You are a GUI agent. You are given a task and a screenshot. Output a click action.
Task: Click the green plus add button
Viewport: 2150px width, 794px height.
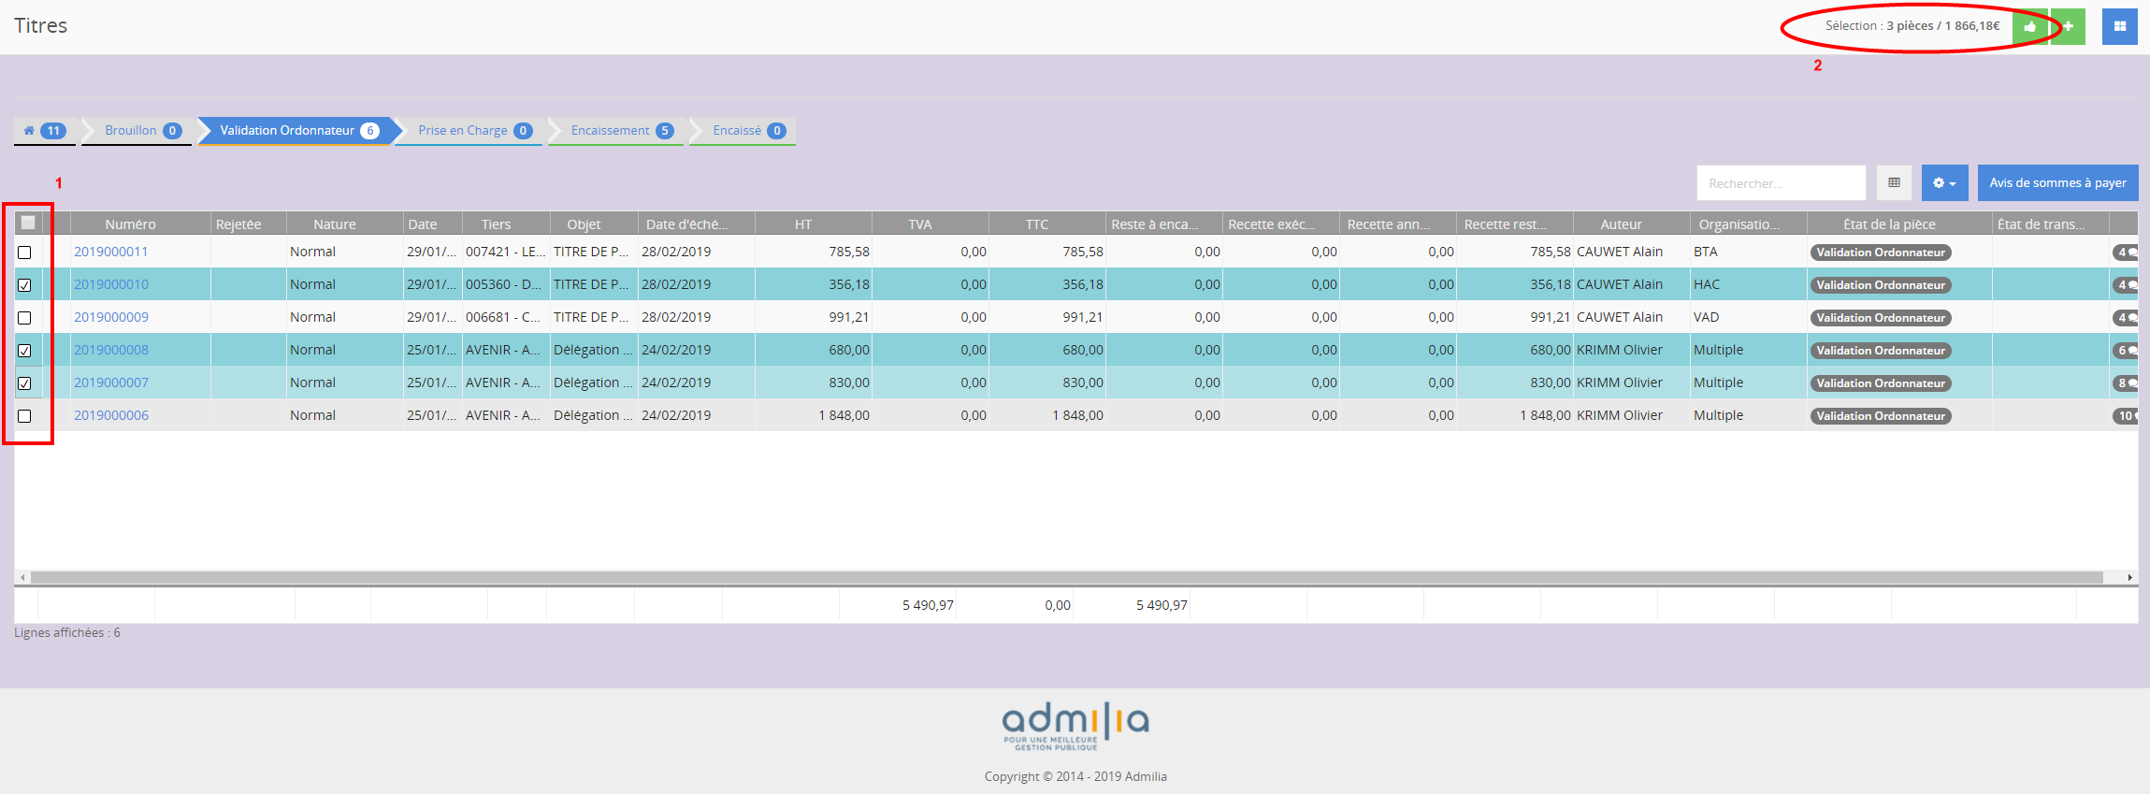2069,27
